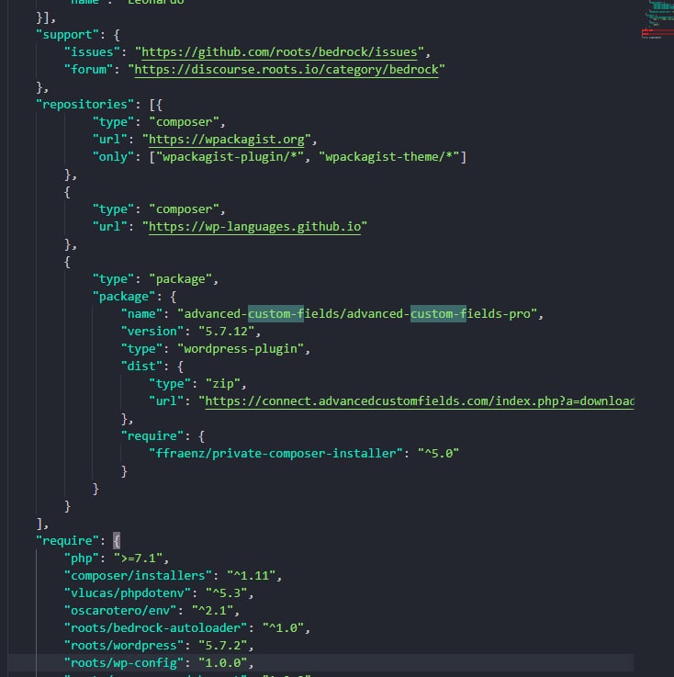
Task: Click the "^2.1" value
Action: point(212,611)
